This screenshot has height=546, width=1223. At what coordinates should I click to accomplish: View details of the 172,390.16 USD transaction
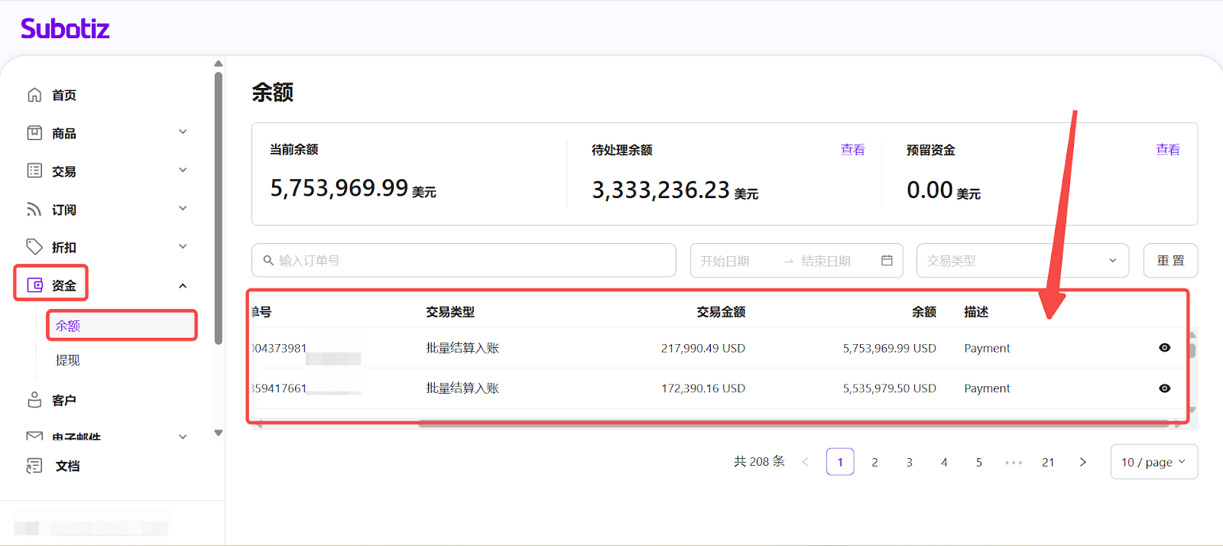tap(1164, 388)
